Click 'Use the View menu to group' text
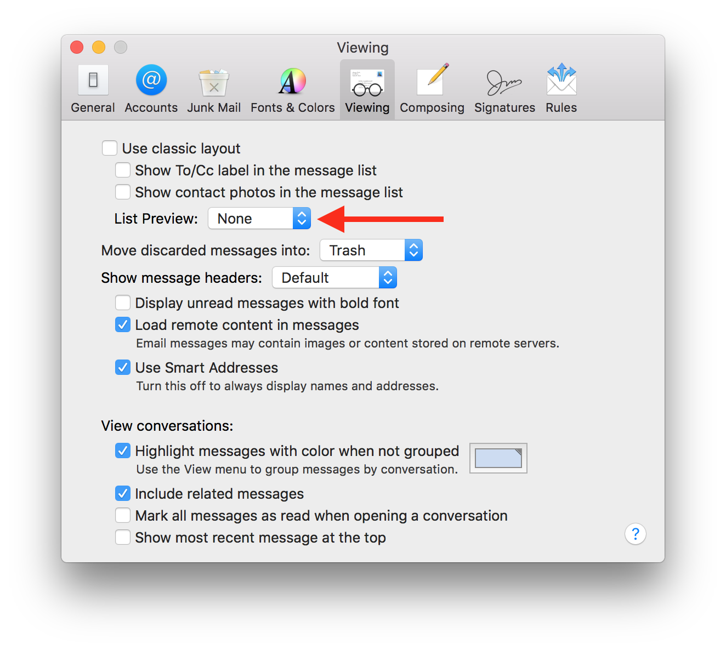 pos(297,469)
